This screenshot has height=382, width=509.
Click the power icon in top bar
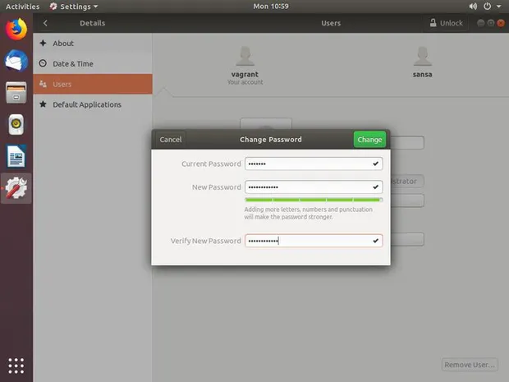coord(488,7)
